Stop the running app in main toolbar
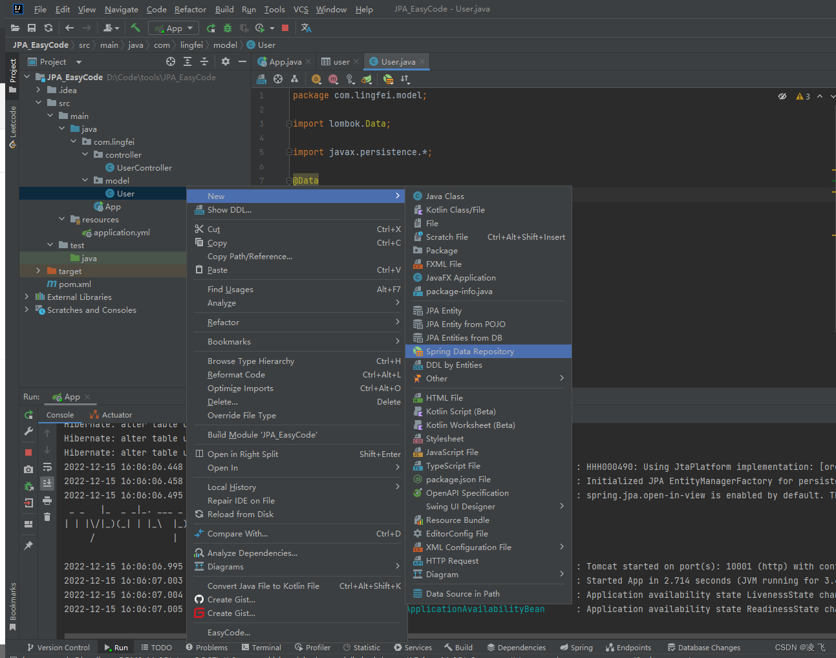The height and width of the screenshot is (658, 836). [285, 28]
